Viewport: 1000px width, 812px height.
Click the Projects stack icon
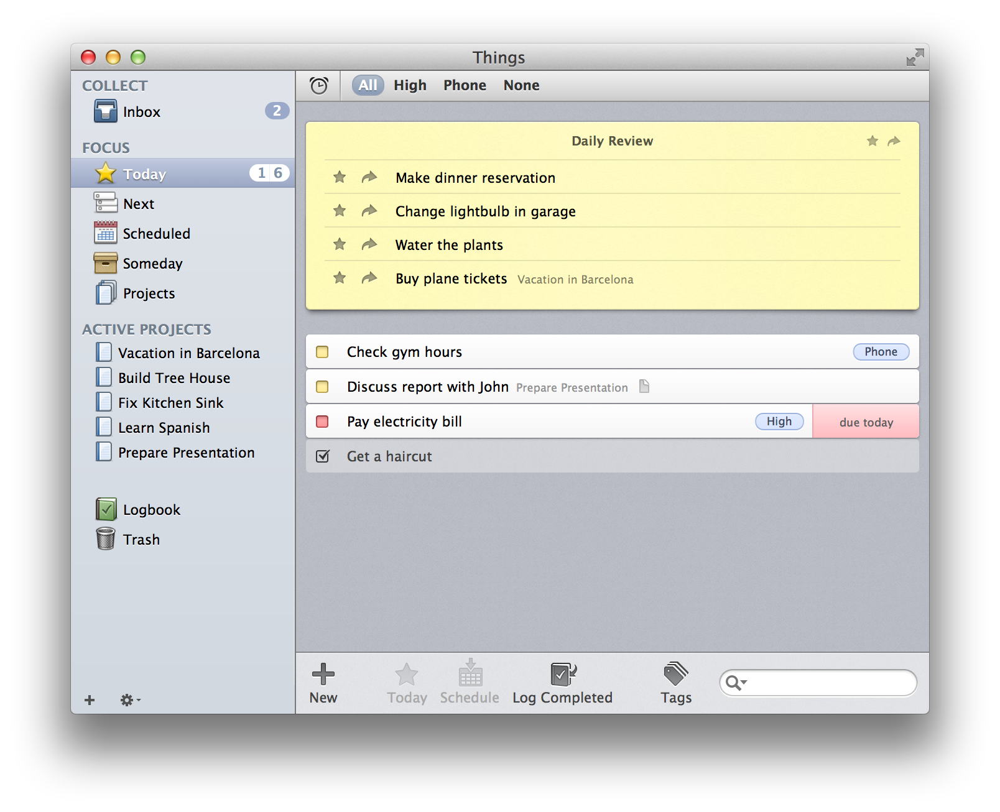coord(105,293)
